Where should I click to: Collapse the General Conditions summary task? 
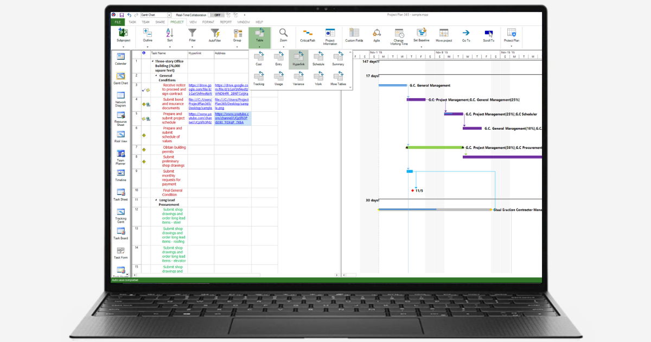156,76
